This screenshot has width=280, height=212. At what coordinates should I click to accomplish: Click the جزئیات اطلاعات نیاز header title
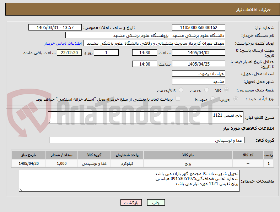coord(253,10)
